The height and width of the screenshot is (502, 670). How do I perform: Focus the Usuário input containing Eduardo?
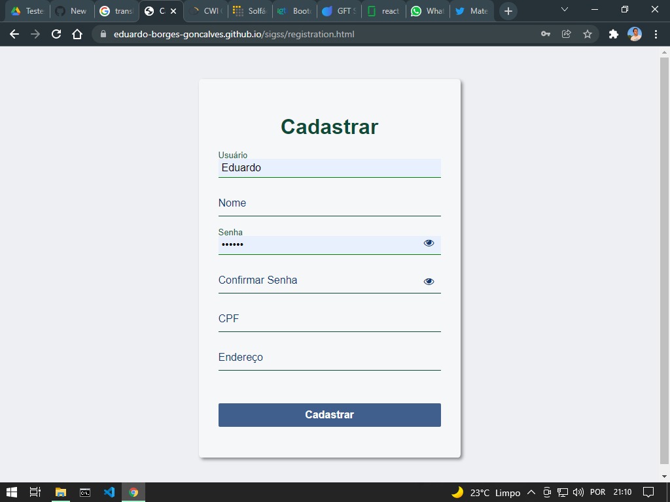tap(330, 168)
